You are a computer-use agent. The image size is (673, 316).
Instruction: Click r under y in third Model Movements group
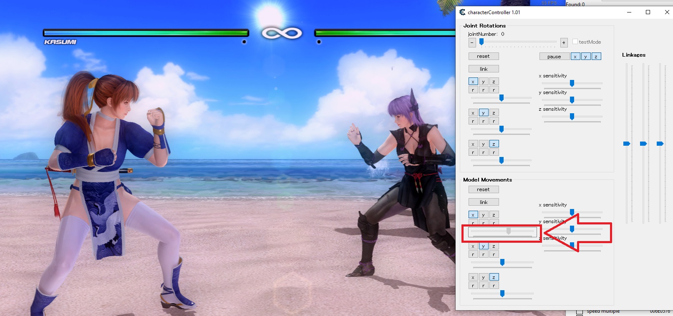pyautogui.click(x=484, y=286)
